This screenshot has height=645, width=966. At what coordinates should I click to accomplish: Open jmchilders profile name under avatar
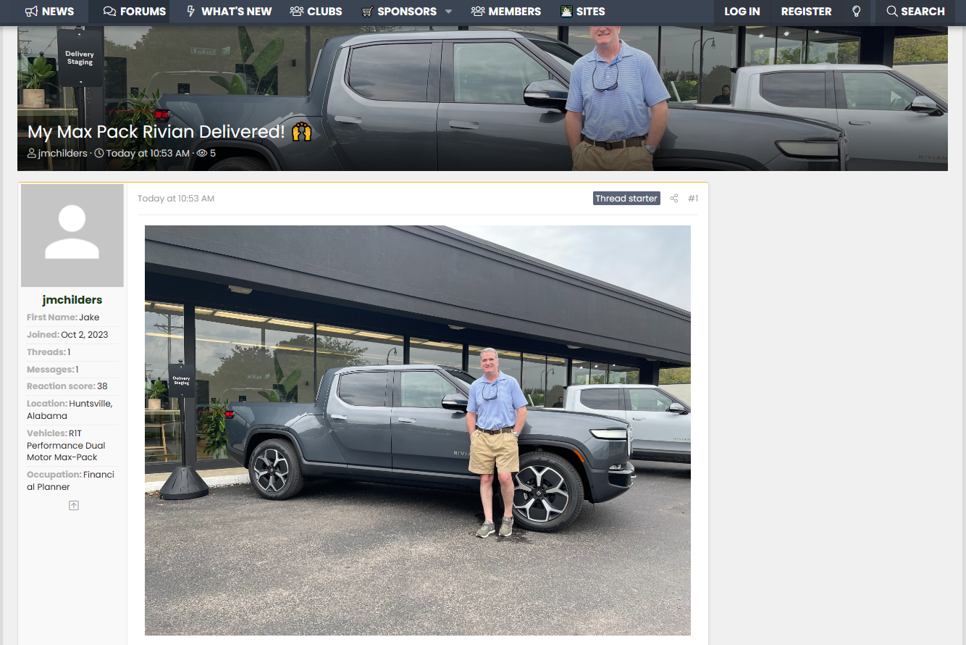tap(72, 300)
